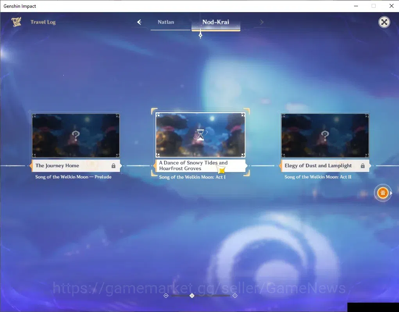The image size is (399, 312).
Task: Open the orange gift rewards icon
Action: [x=383, y=193]
